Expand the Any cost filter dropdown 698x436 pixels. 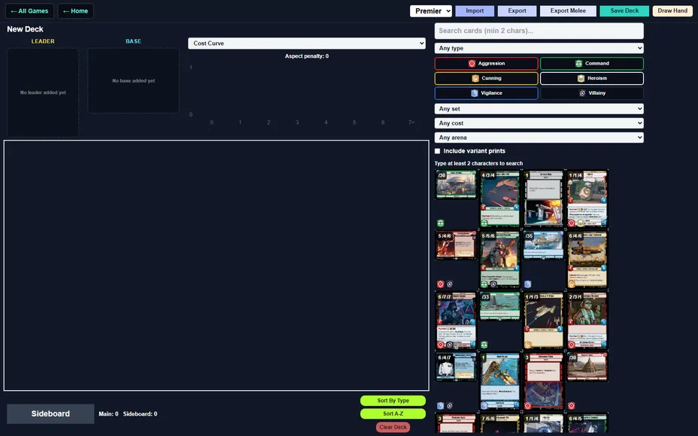point(539,123)
